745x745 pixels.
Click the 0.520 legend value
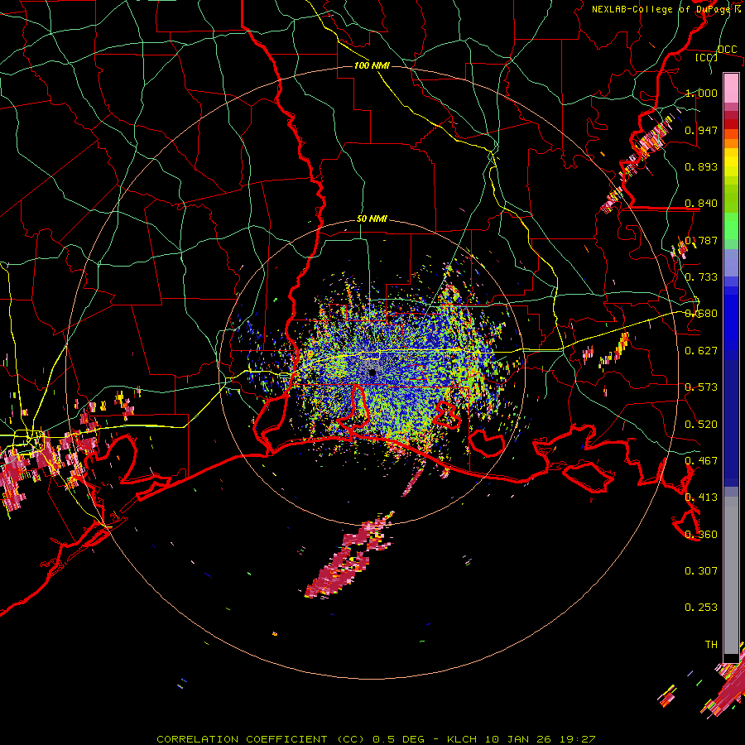[701, 425]
